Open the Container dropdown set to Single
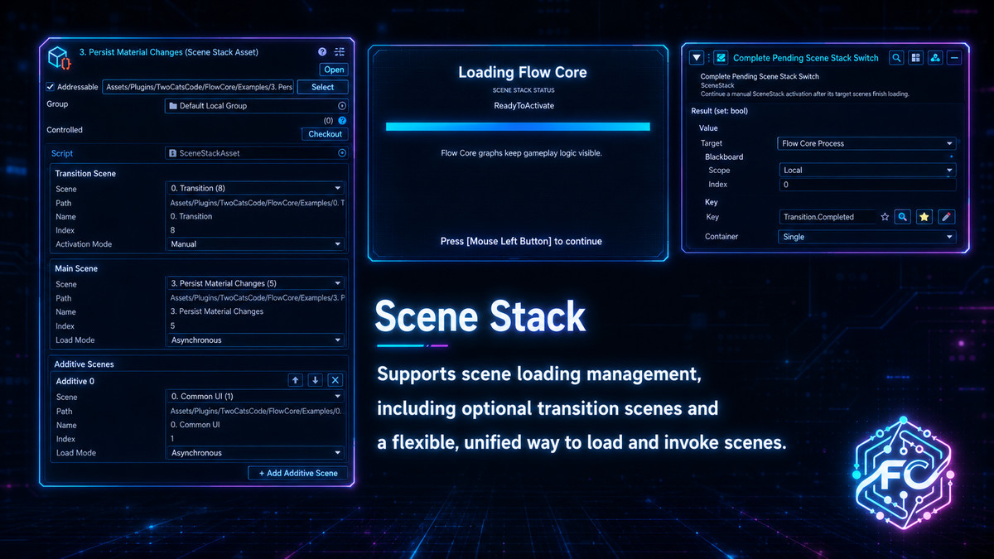This screenshot has width=994, height=559. [866, 237]
